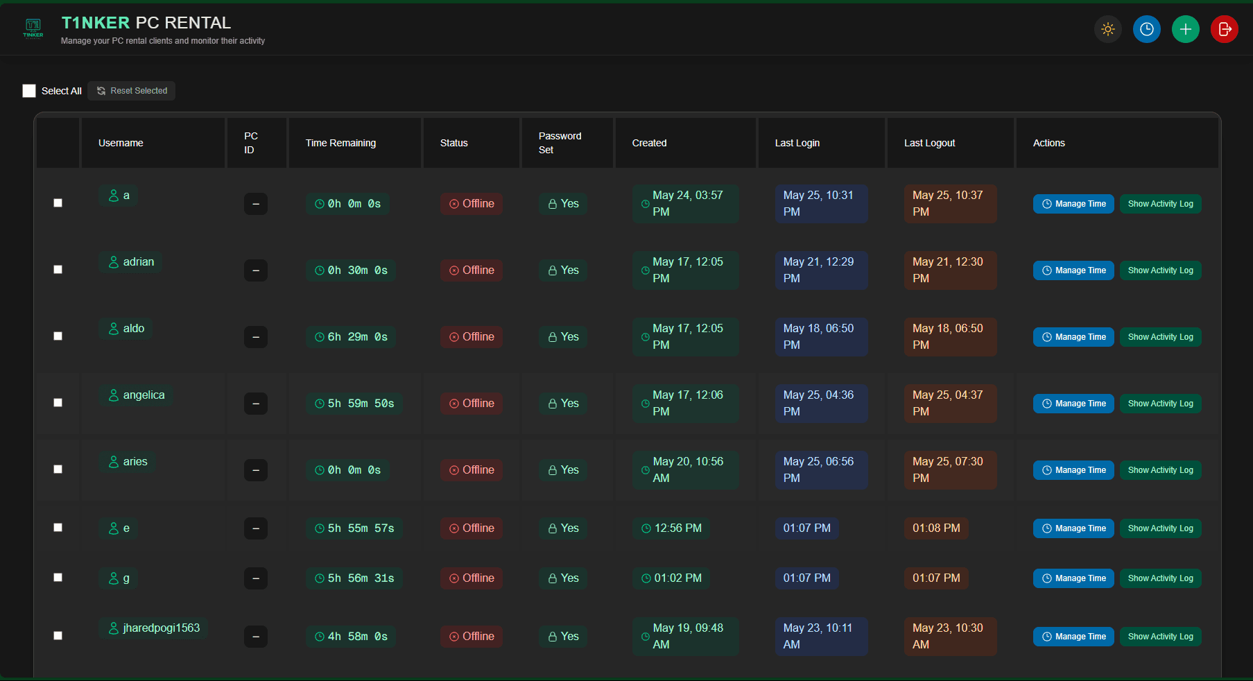Show Activity Log for user jharedpogi1563
The width and height of the screenshot is (1253, 681).
click(1161, 637)
